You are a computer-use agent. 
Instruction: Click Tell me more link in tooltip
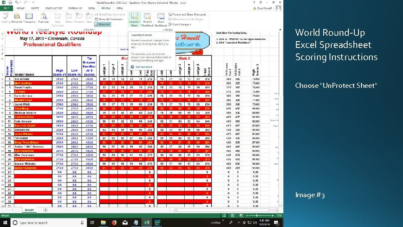(144, 67)
